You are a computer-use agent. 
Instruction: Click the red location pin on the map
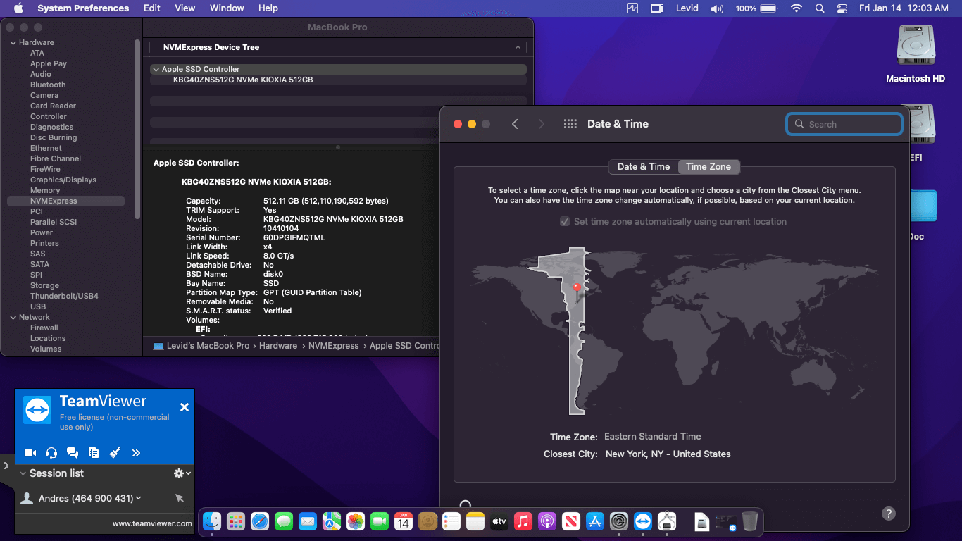(577, 288)
